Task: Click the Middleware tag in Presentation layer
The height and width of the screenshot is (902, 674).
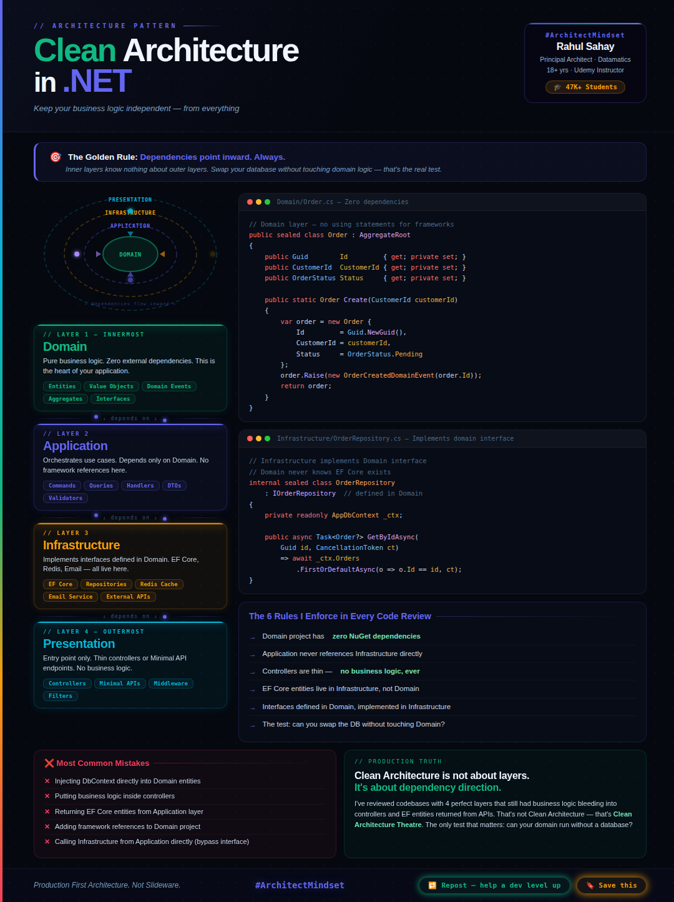Action: pos(171,684)
